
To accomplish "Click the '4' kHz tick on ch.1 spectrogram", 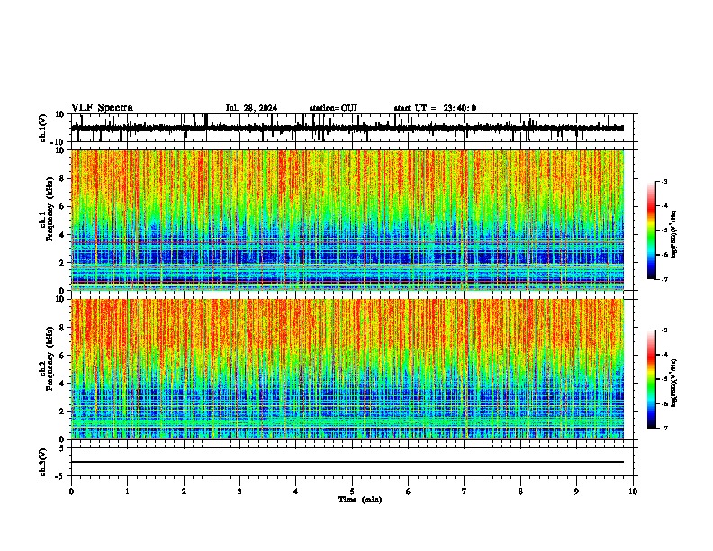I will pos(62,235).
